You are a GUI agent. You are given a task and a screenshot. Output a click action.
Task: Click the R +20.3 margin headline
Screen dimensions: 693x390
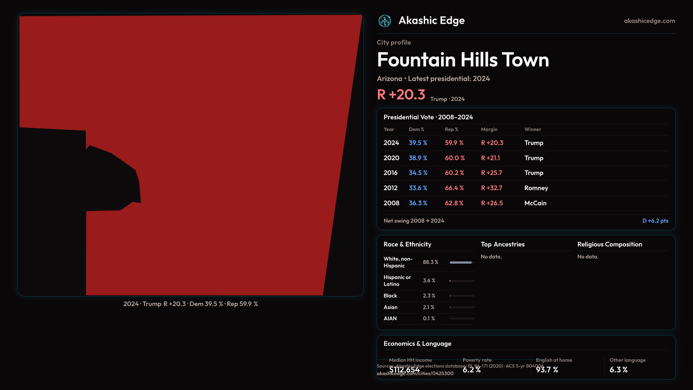401,95
